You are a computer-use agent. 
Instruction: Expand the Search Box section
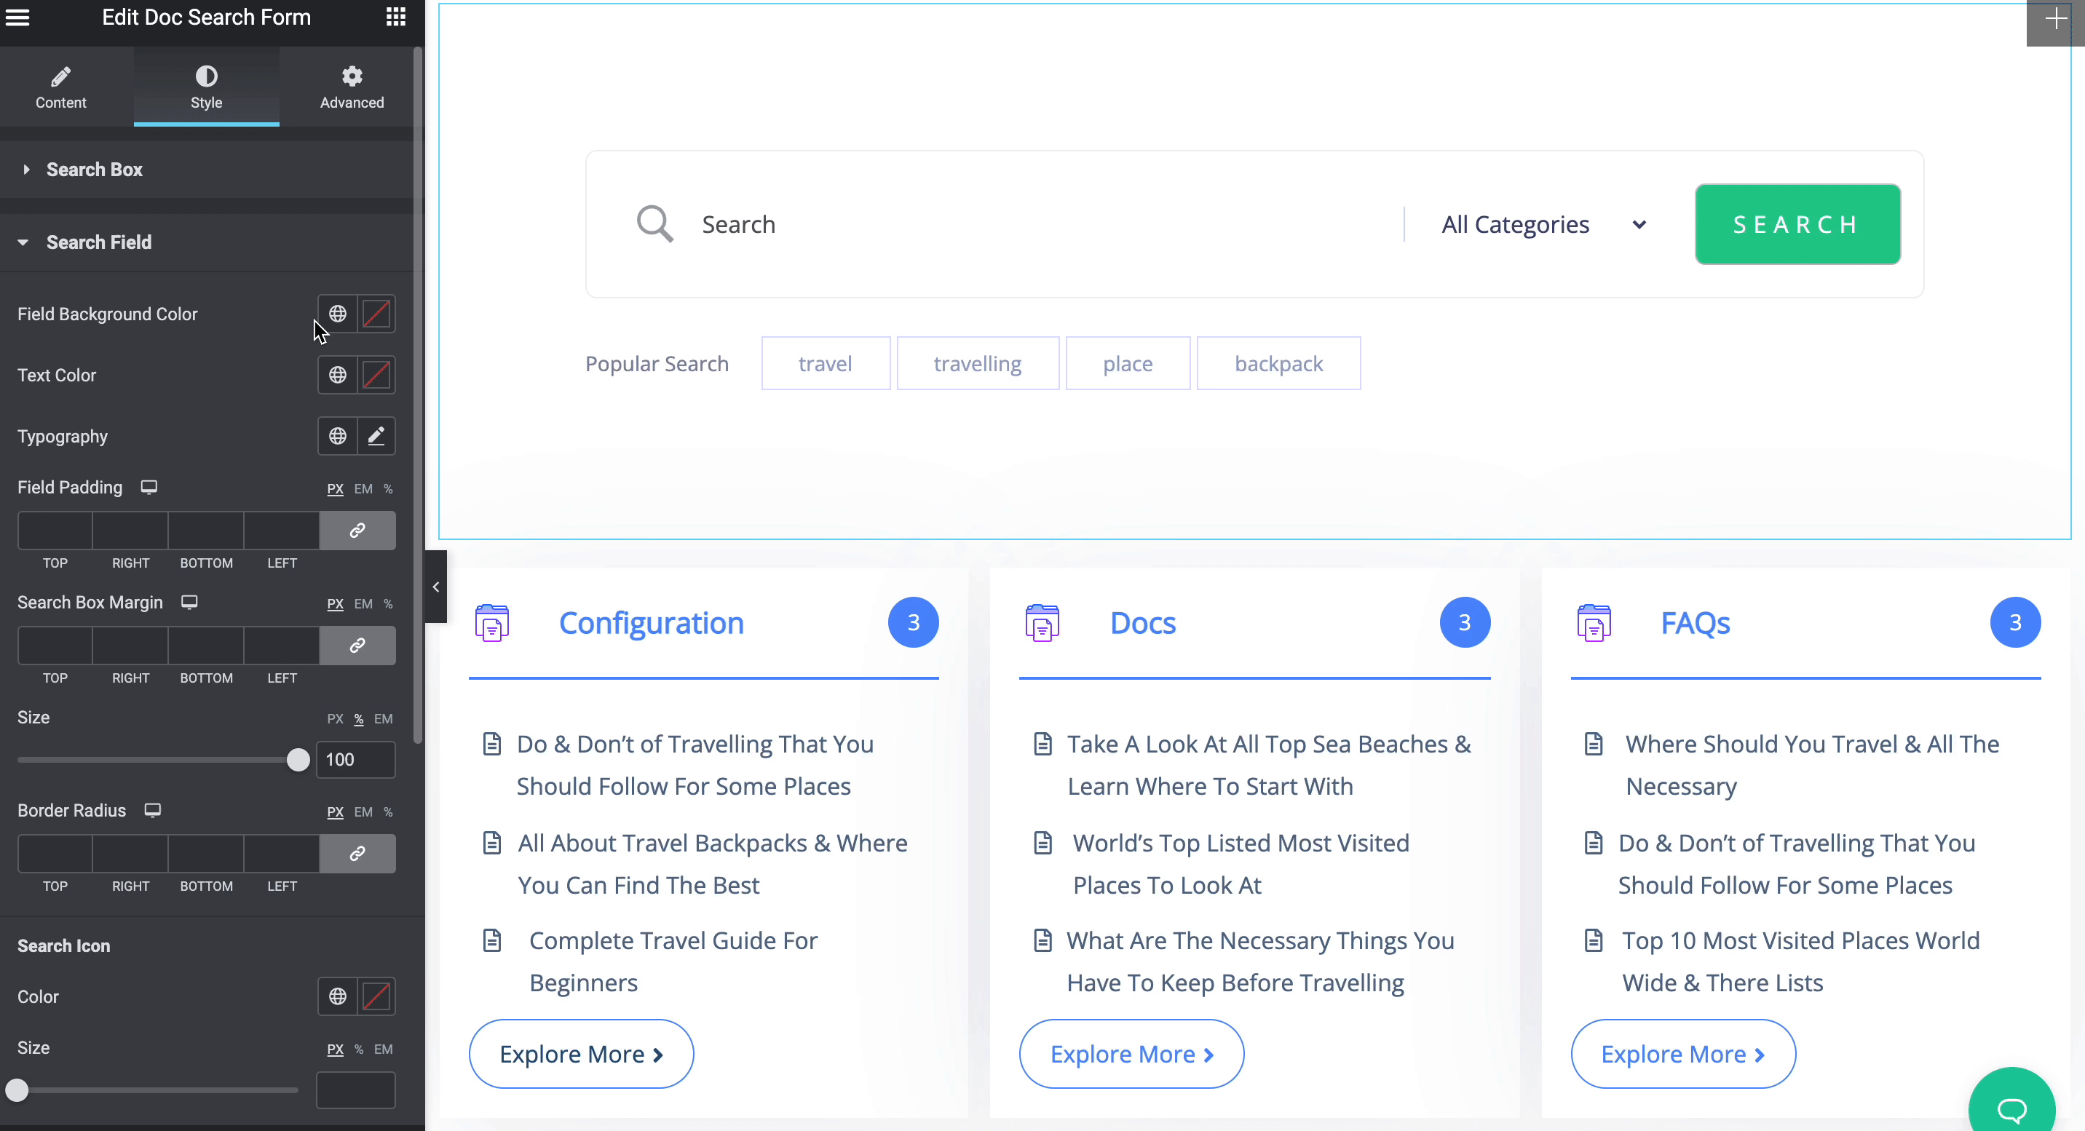94,170
